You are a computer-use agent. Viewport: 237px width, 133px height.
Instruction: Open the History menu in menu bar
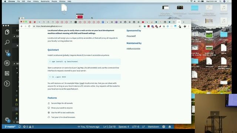coord(36,1)
